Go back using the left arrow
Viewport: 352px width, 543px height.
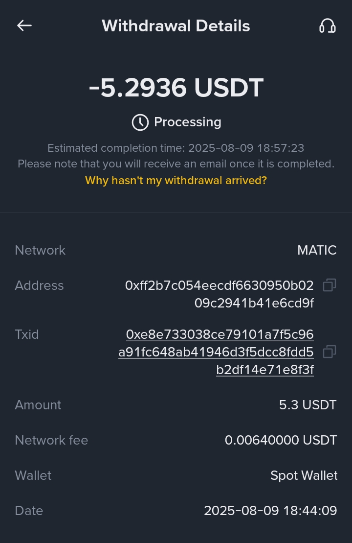pyautogui.click(x=24, y=26)
